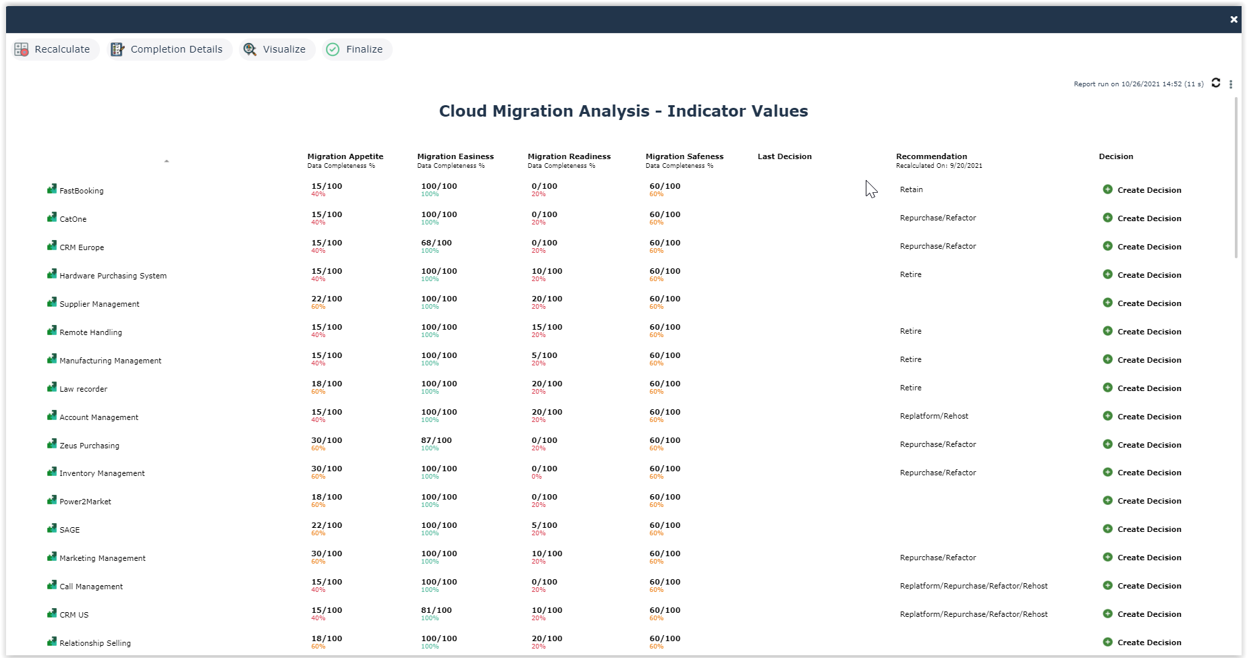Create Decision for FastBooking

[1142, 190]
